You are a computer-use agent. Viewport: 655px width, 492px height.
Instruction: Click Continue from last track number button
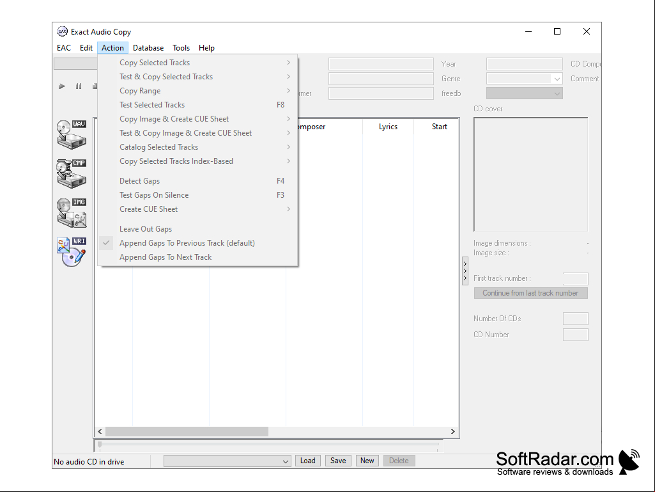point(531,293)
